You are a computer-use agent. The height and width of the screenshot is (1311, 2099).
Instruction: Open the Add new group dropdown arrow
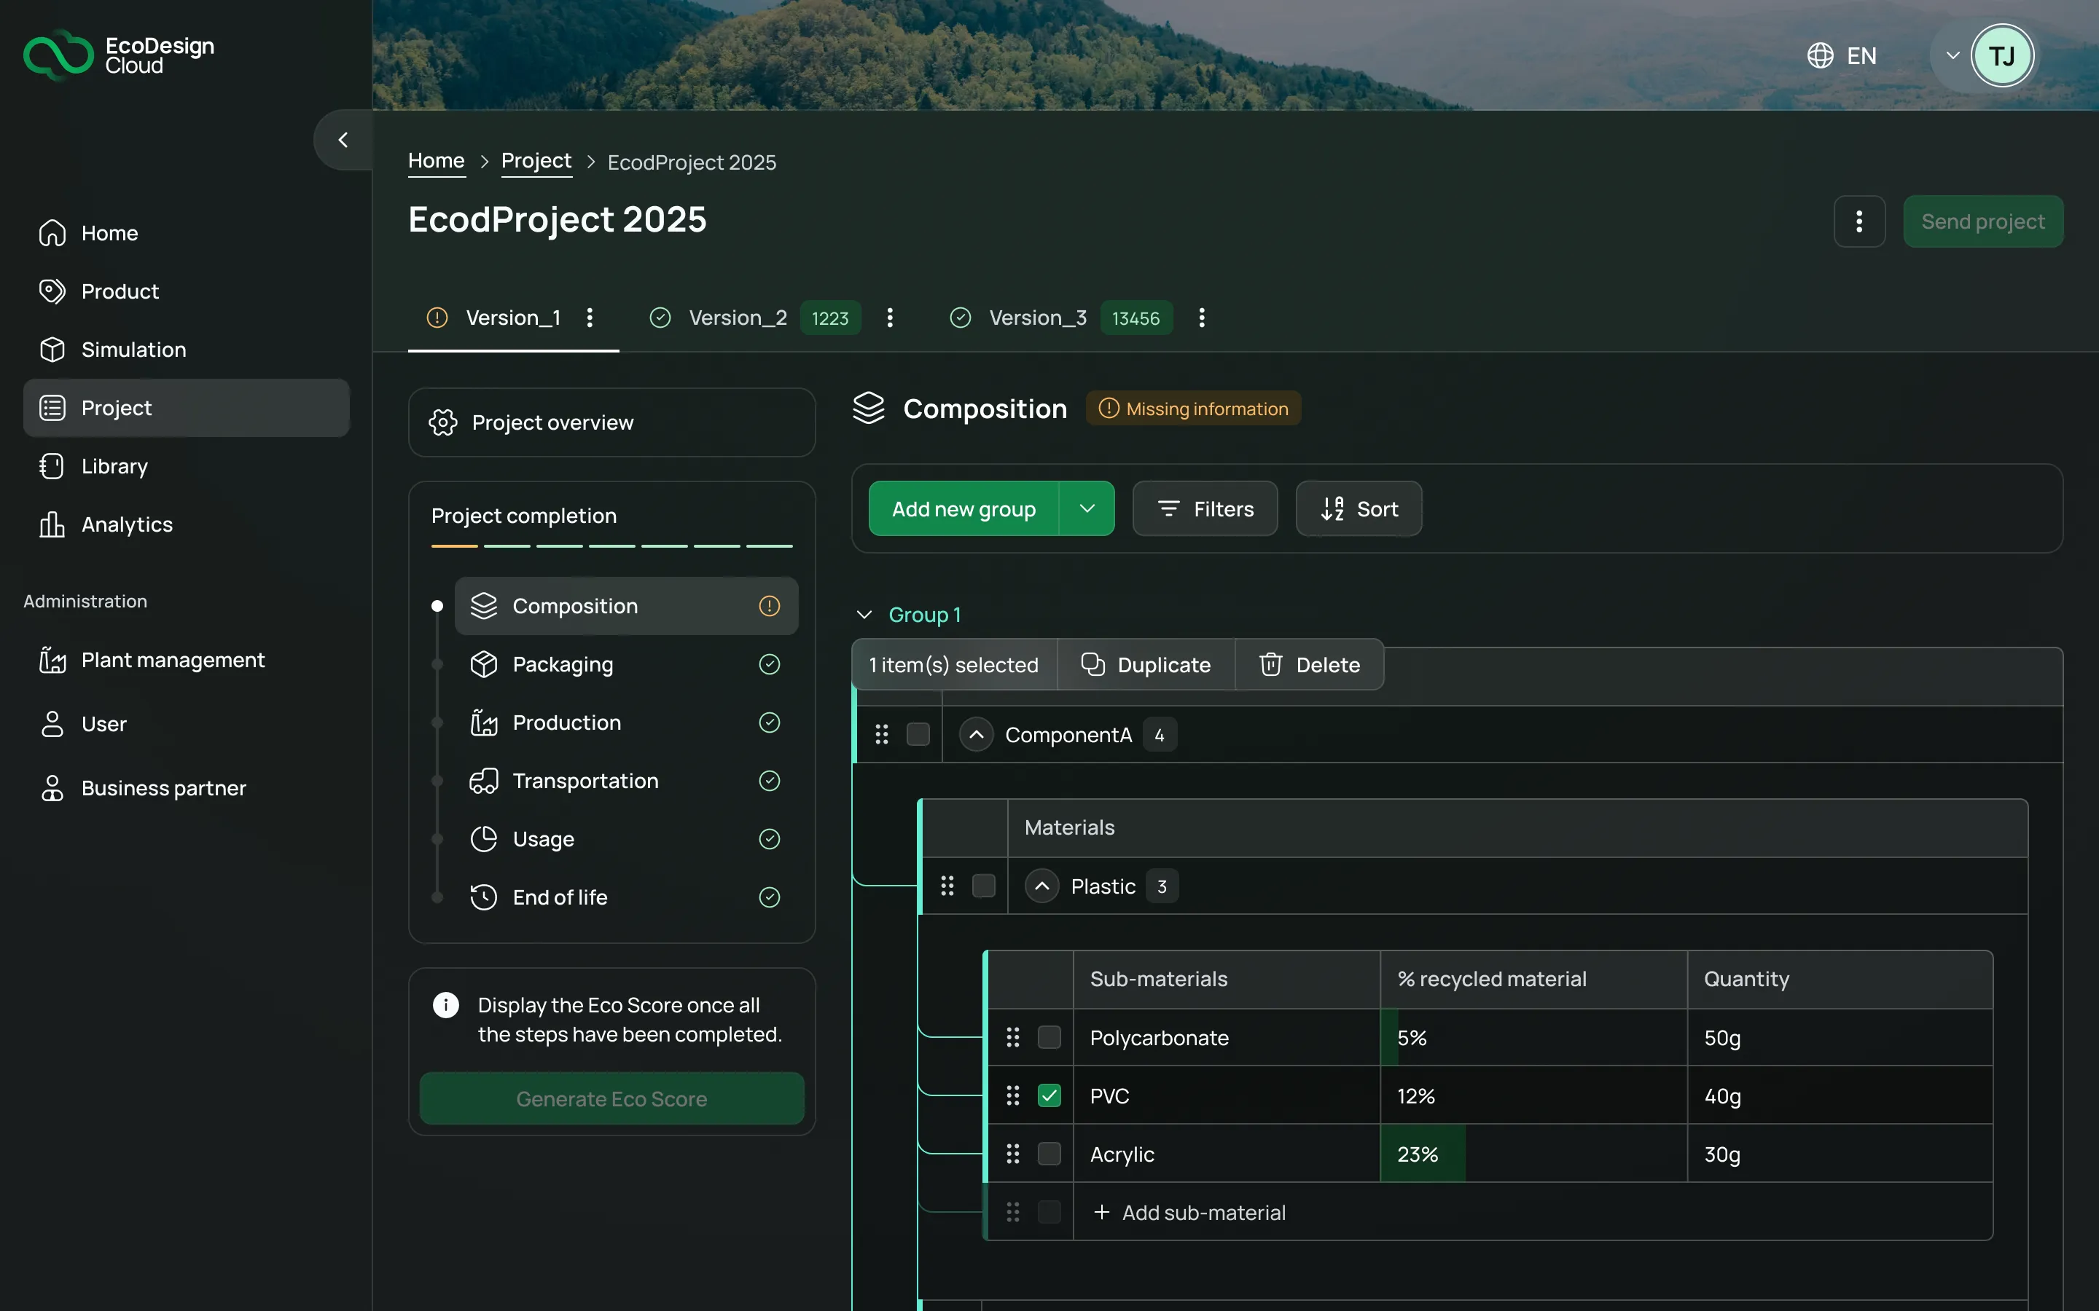(x=1087, y=508)
